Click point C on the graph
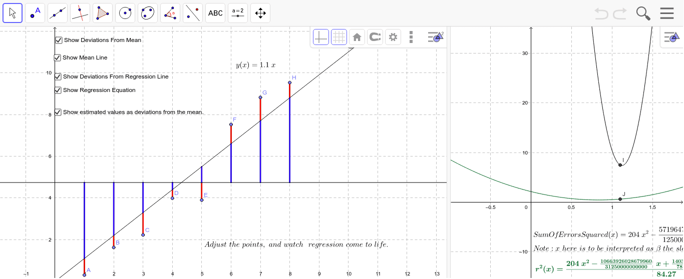Viewport: 684px width, 279px height. 143,235
